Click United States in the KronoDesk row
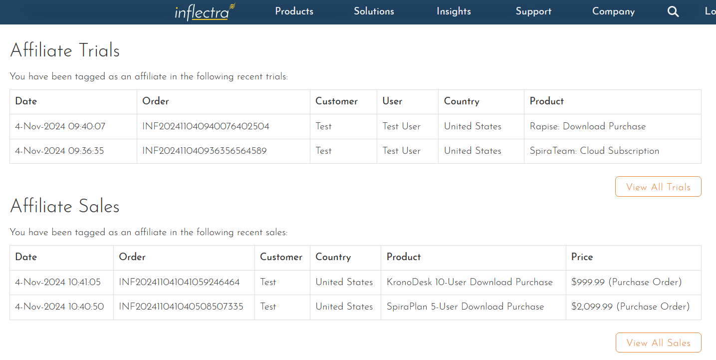Image resolution: width=716 pixels, height=360 pixels. [x=344, y=282]
